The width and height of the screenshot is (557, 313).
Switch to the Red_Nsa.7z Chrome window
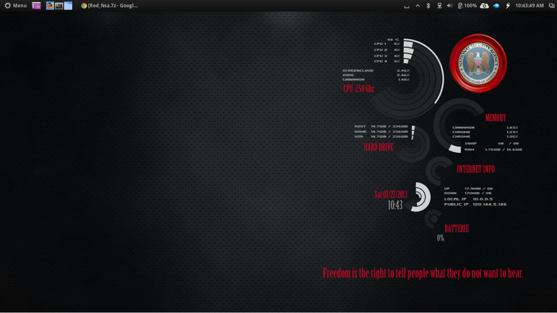coord(109,6)
